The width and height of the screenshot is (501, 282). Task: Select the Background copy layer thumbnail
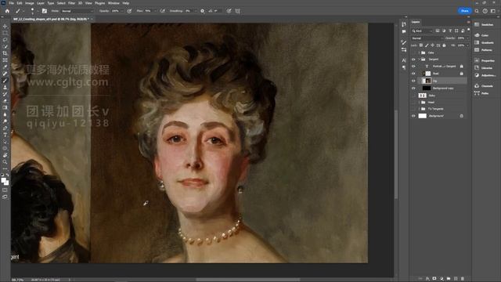tap(427, 89)
